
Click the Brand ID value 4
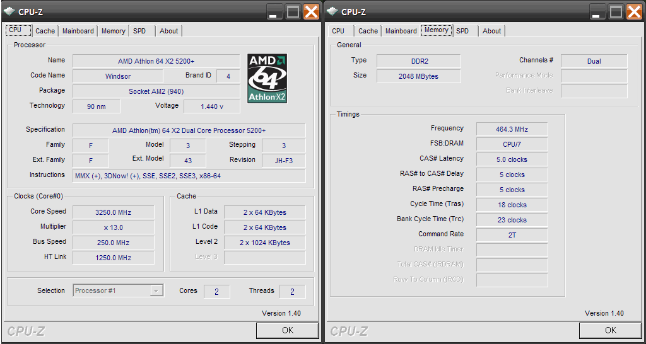point(228,76)
